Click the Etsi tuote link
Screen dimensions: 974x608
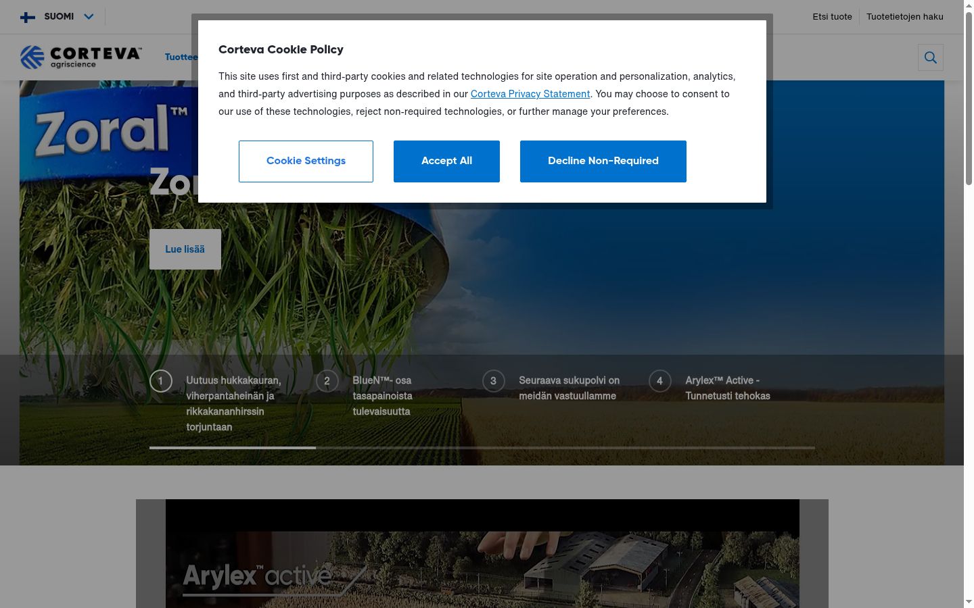pyautogui.click(x=832, y=17)
